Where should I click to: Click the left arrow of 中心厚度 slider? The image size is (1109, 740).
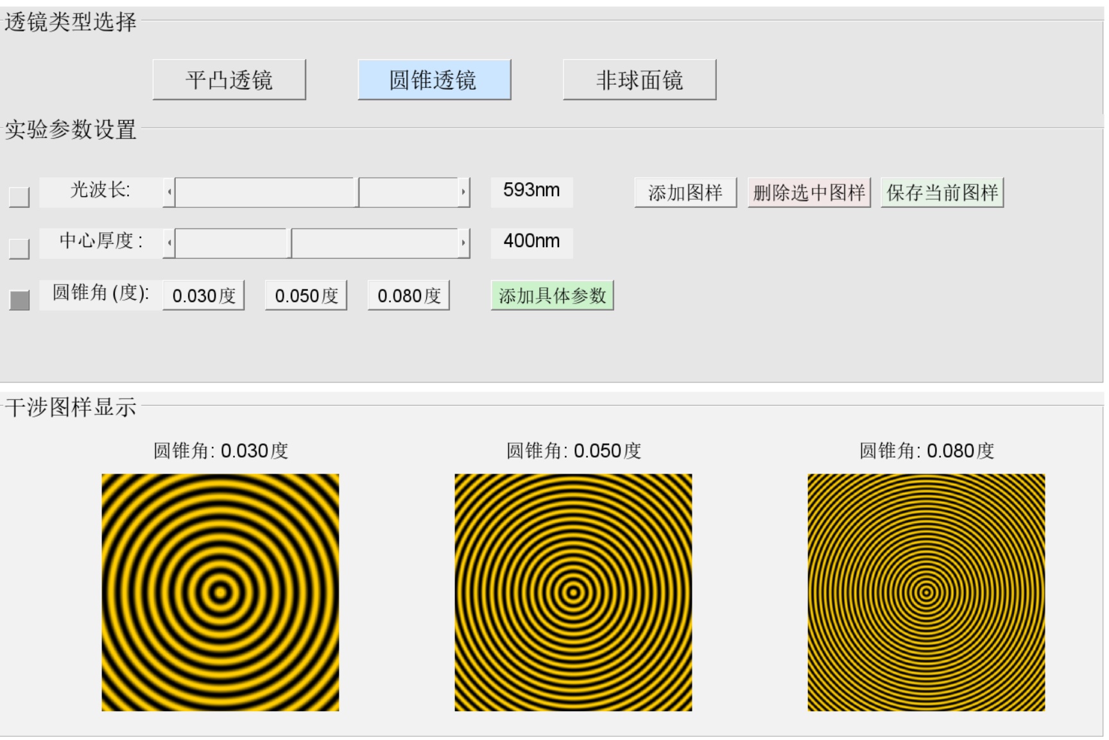click(x=169, y=244)
